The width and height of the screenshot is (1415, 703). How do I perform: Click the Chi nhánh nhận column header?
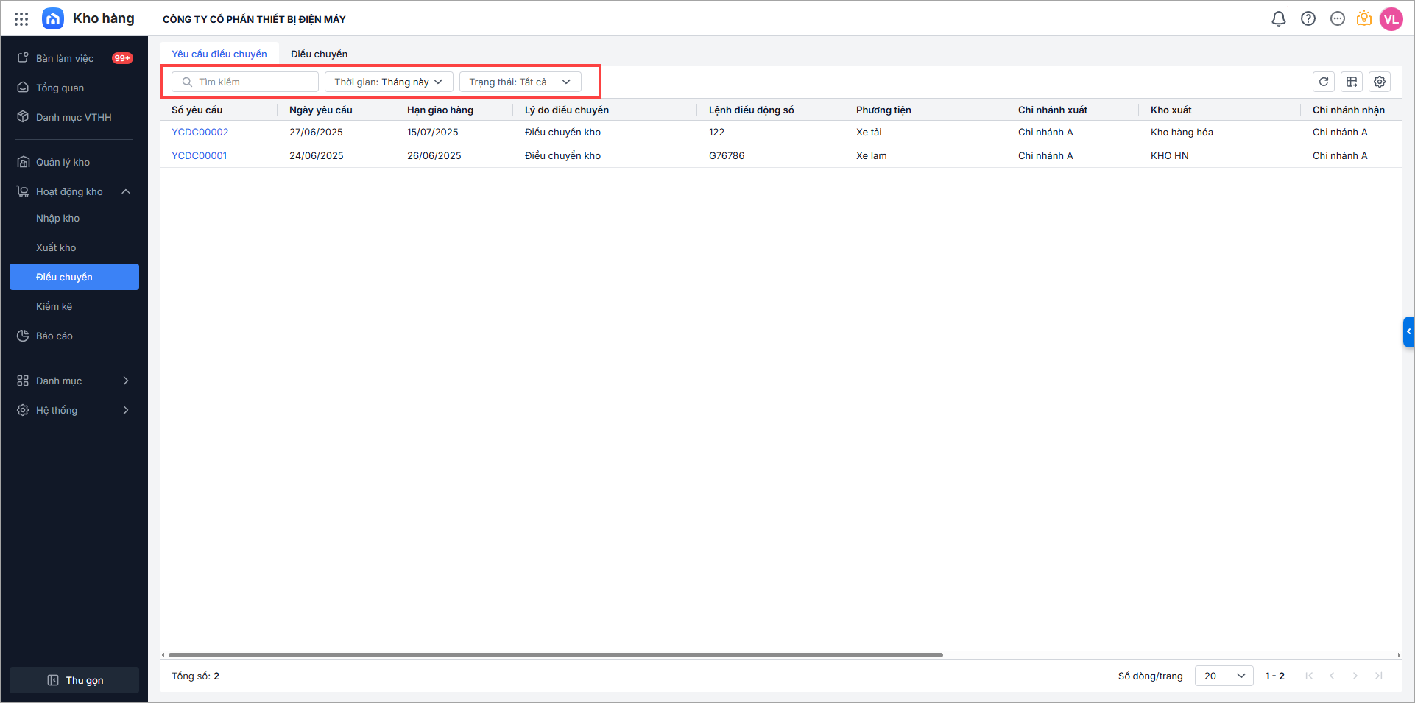pos(1349,110)
